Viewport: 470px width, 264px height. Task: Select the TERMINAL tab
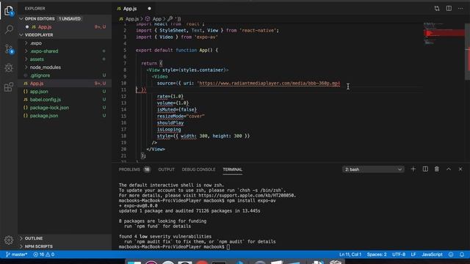232,169
